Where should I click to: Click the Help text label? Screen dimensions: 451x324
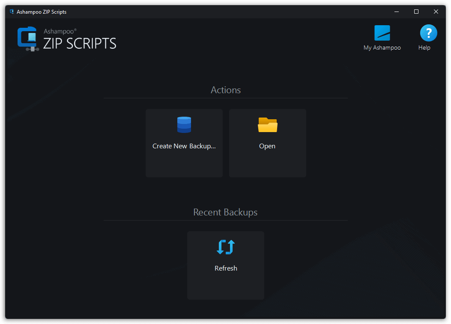pos(424,47)
